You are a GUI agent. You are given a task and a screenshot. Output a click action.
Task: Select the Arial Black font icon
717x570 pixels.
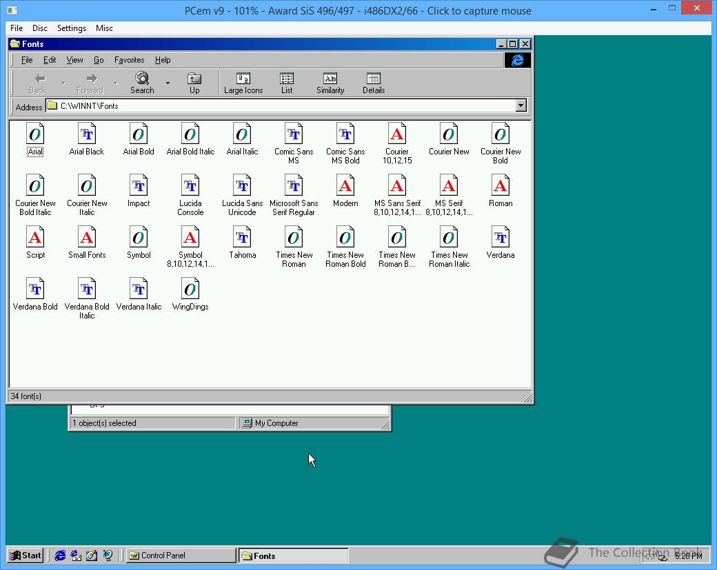(87, 135)
